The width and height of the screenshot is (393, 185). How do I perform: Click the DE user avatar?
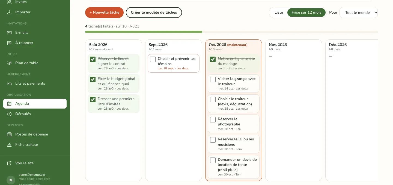(x=11, y=180)
